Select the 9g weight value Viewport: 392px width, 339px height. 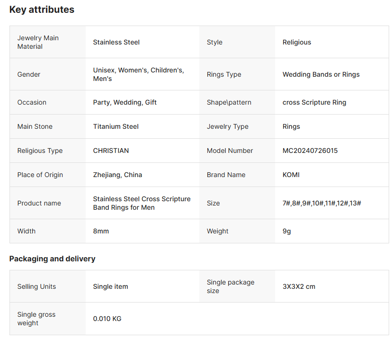pyautogui.click(x=287, y=231)
